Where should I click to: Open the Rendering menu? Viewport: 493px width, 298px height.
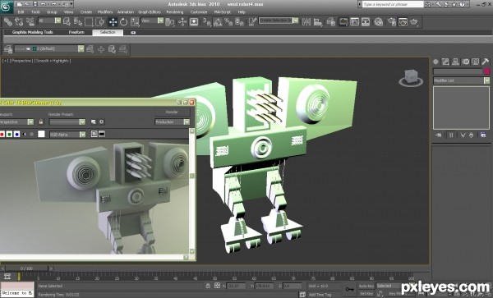(x=174, y=12)
